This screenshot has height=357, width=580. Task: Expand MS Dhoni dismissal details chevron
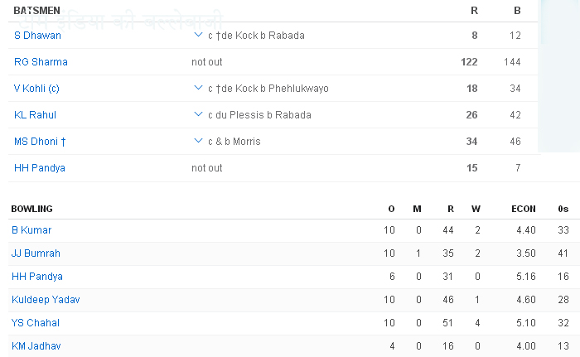click(198, 141)
